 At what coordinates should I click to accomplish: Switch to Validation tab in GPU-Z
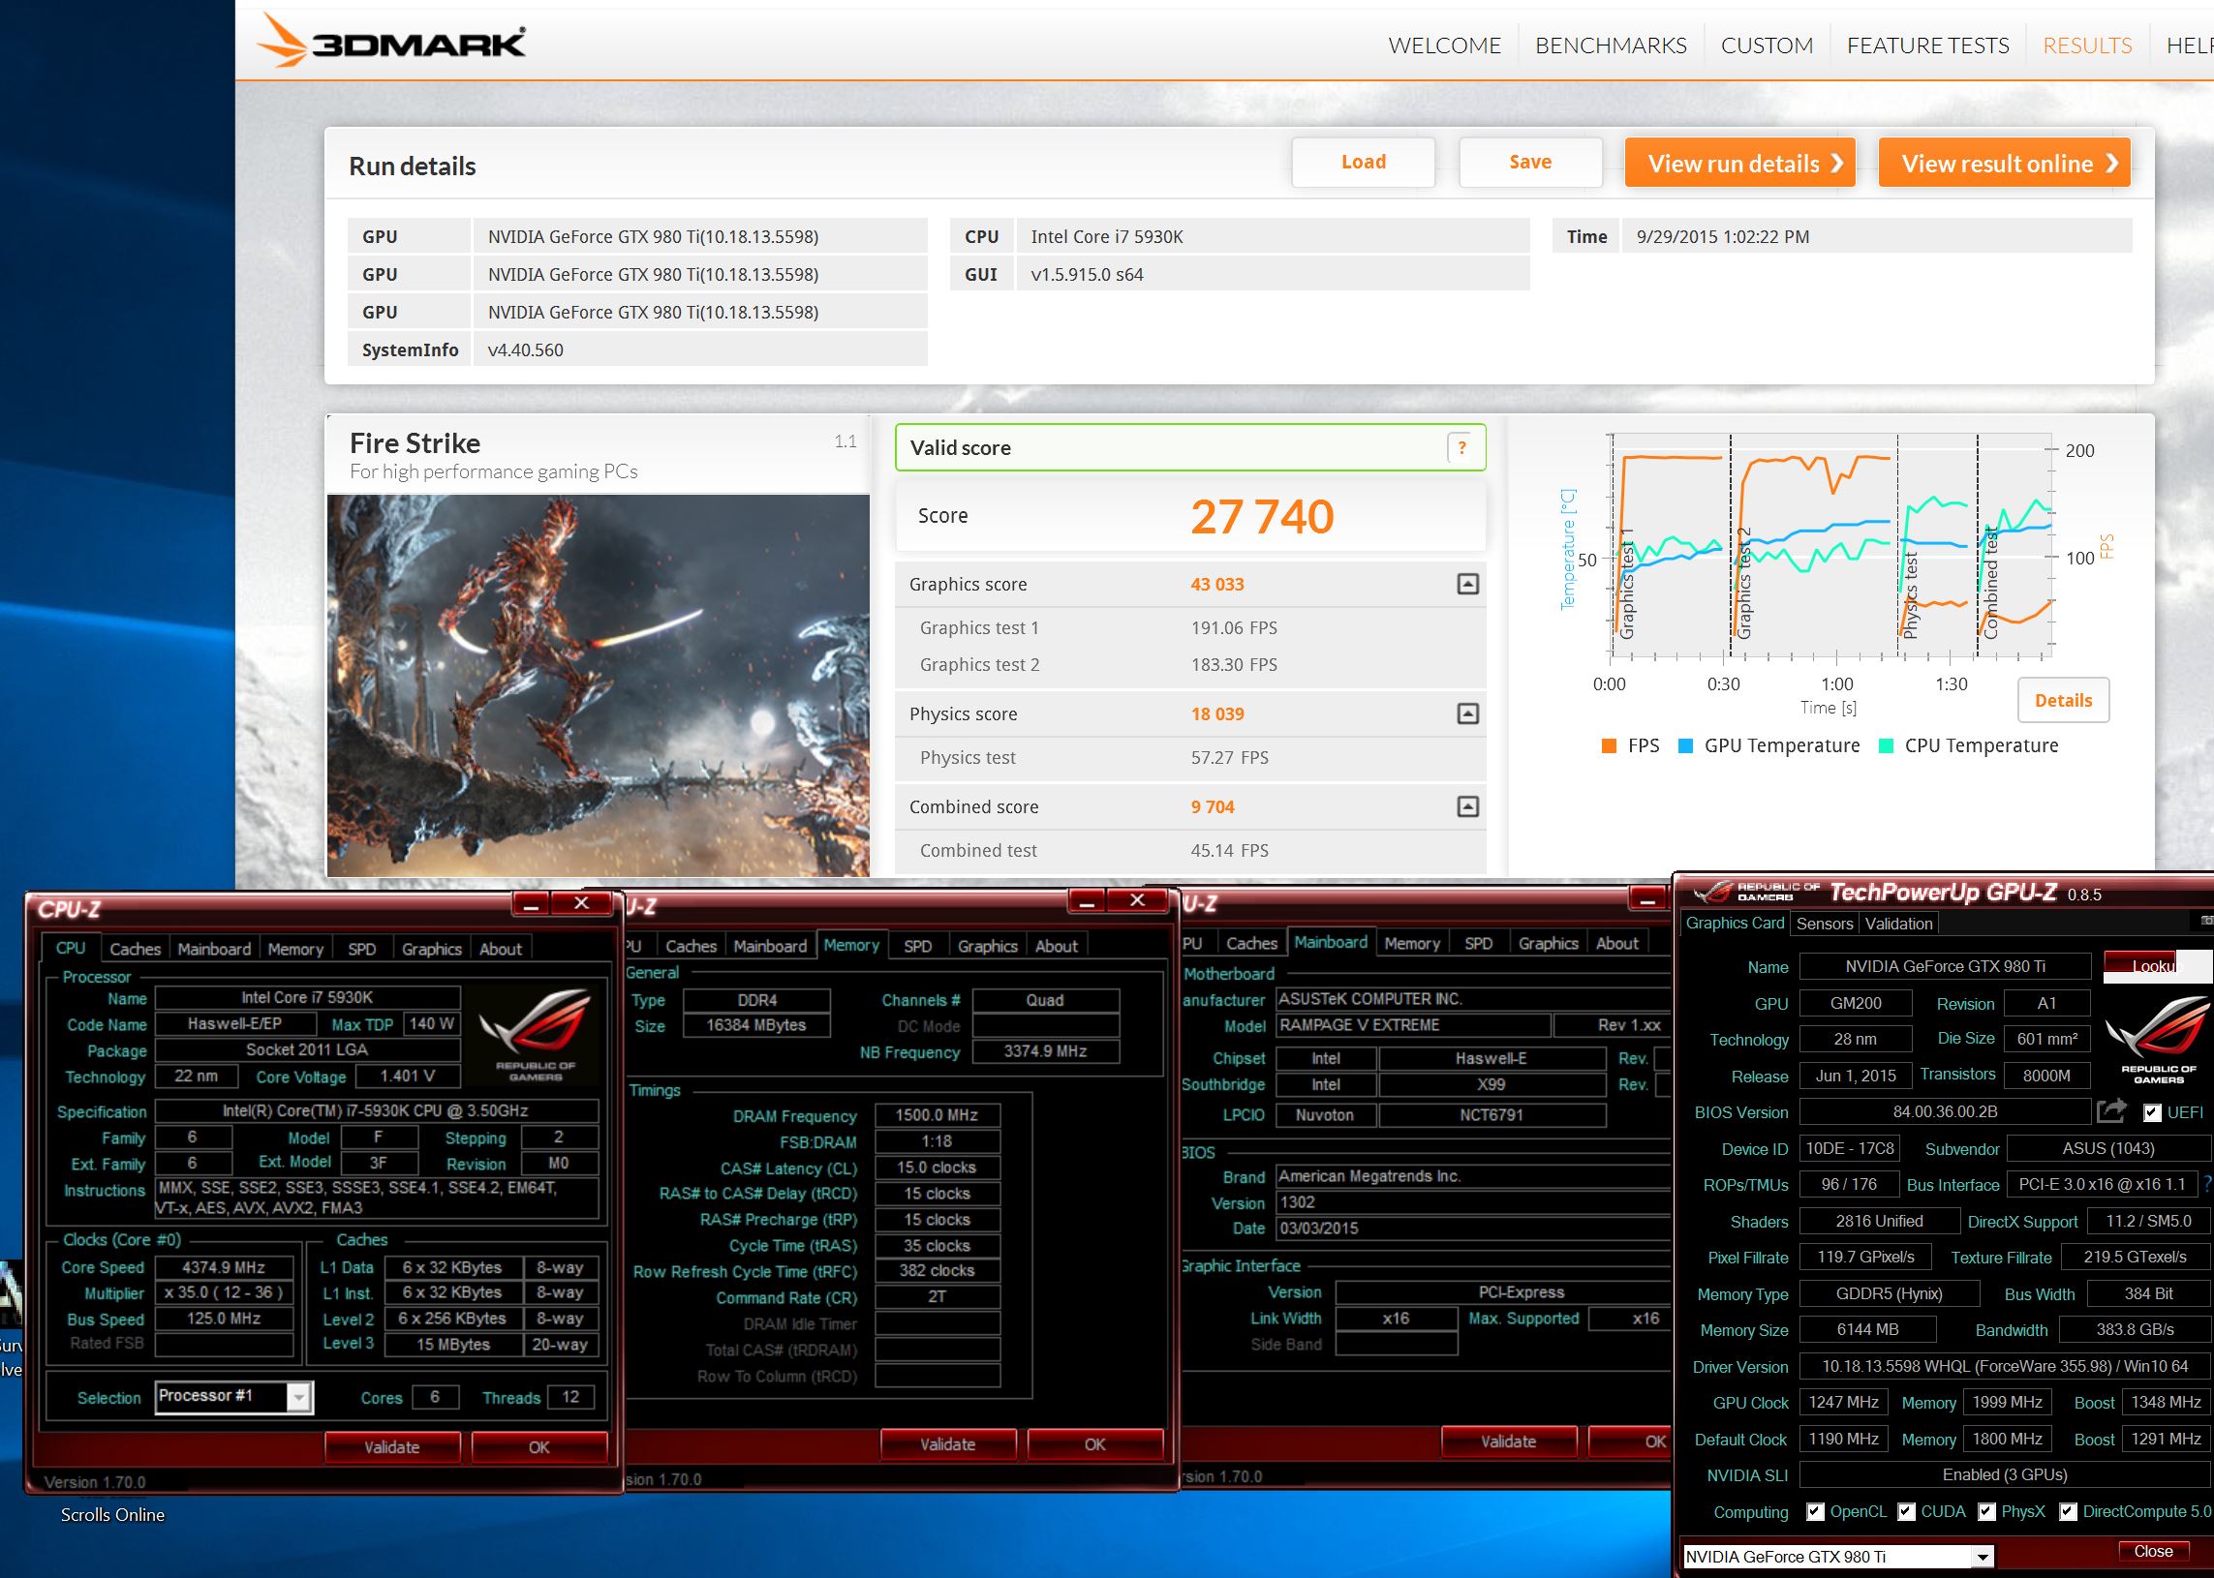[x=1898, y=924]
